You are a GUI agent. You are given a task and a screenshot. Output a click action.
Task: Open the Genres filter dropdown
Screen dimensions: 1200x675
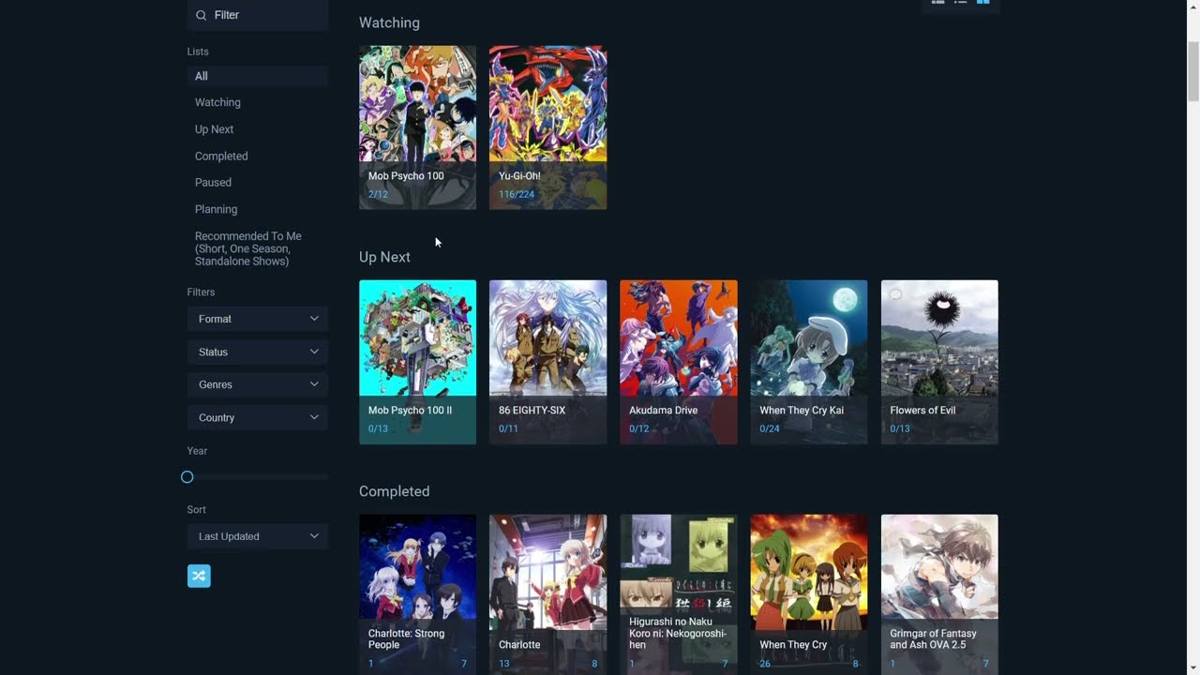coord(258,384)
